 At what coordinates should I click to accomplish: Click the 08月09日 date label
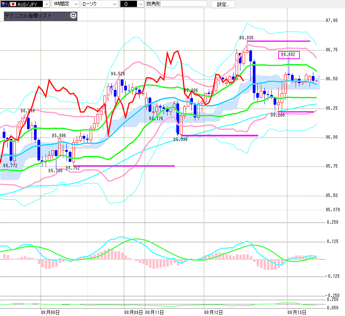(134, 312)
